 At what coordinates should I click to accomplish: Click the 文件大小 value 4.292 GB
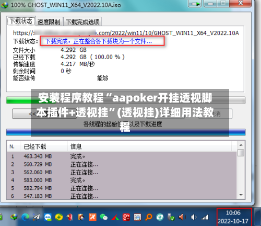pyautogui.click(x=74, y=50)
